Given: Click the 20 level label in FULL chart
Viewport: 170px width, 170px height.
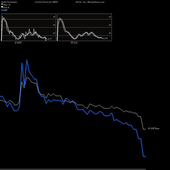Looking at the screenshot, I should 110,33.
